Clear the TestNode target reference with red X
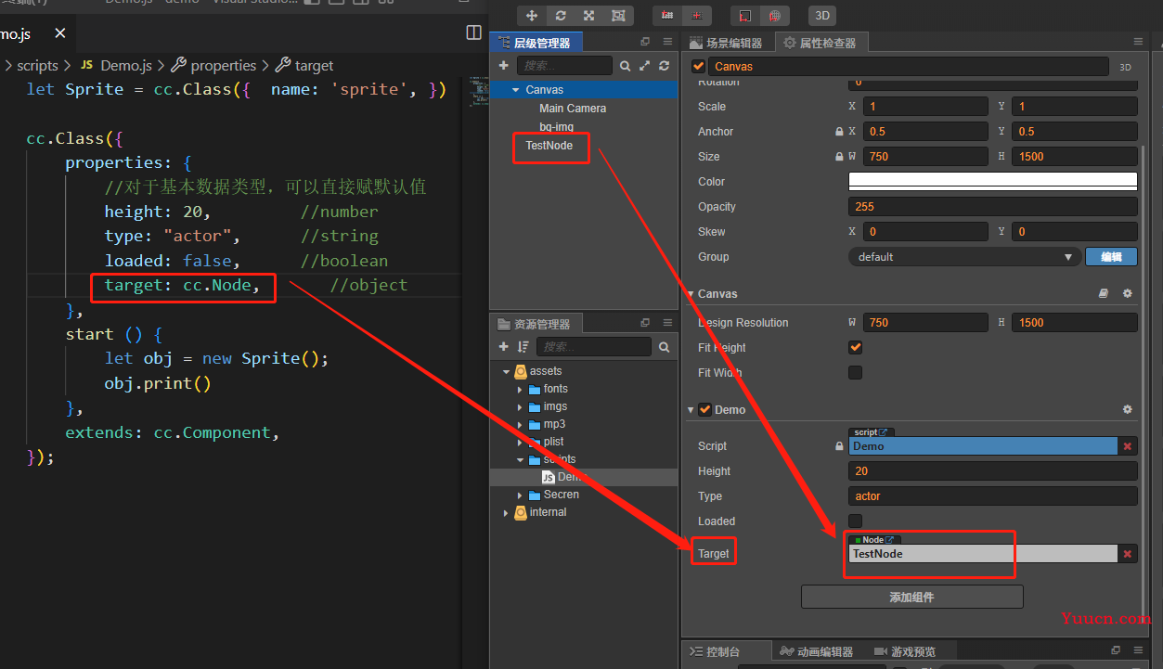Screen dimensions: 1163x669 pyautogui.click(x=1128, y=554)
